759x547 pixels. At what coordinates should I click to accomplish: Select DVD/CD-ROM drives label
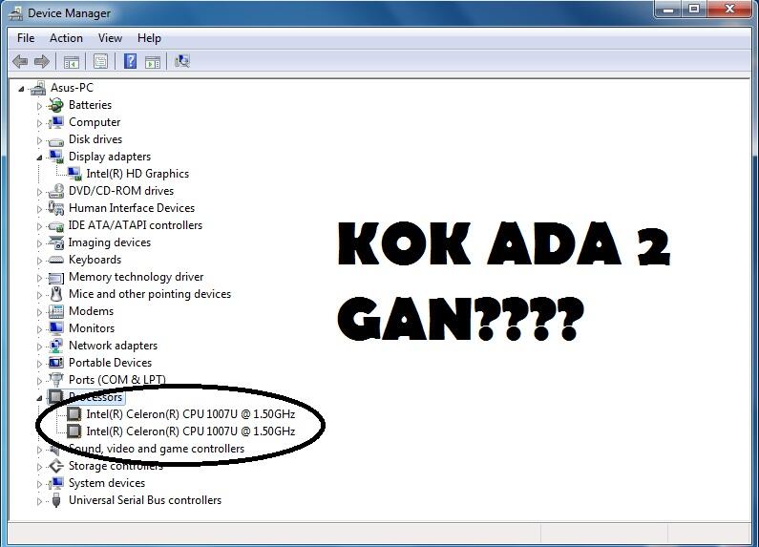[x=121, y=191]
